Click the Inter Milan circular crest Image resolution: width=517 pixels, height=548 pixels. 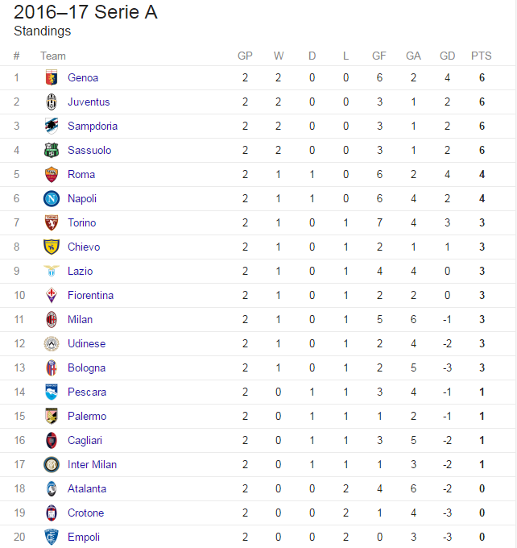(52, 464)
